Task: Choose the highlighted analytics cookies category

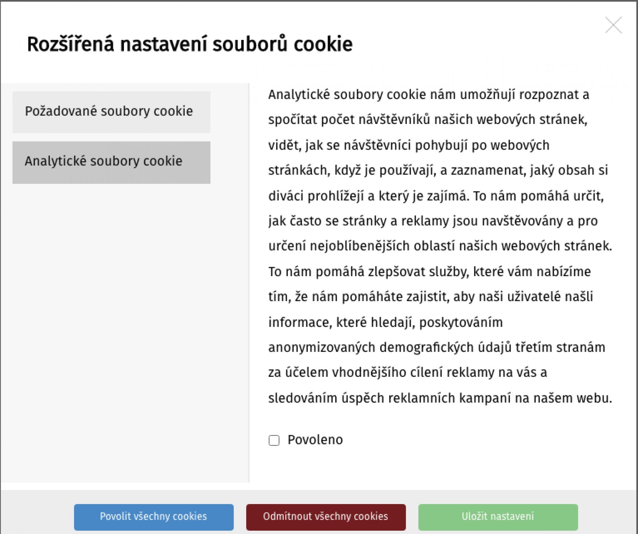Action: pyautogui.click(x=111, y=162)
